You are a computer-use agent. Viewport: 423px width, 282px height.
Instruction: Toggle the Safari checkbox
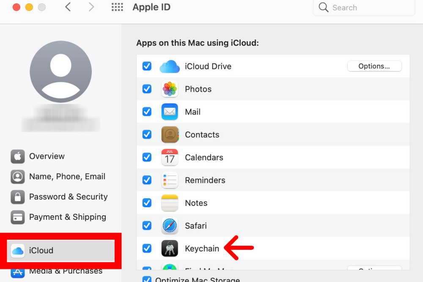147,225
